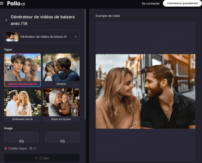This screenshot has width=202, height=163.
Task: Open Générateur de vidéos de bisous IA selector
Action: (42, 37)
